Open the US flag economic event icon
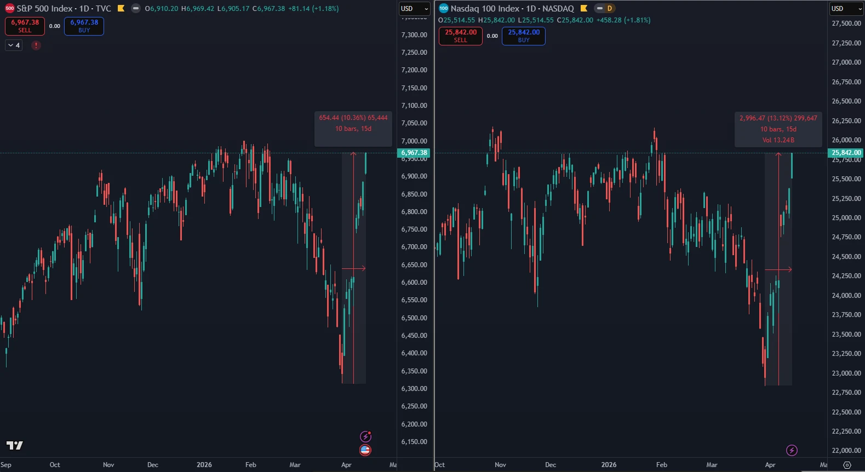The width and height of the screenshot is (865, 472). (365, 450)
